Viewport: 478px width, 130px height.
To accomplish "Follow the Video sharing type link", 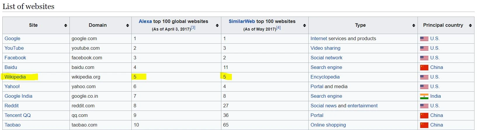I will click(325, 48).
